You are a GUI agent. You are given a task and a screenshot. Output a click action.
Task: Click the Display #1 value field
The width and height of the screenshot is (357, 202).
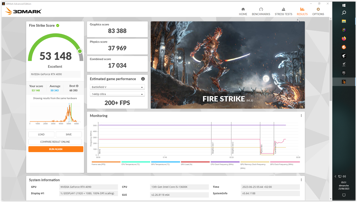[x=89, y=193]
